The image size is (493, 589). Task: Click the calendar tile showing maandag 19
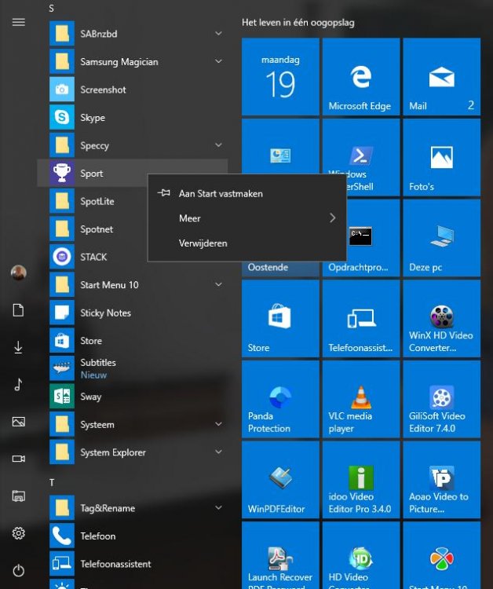(x=280, y=77)
